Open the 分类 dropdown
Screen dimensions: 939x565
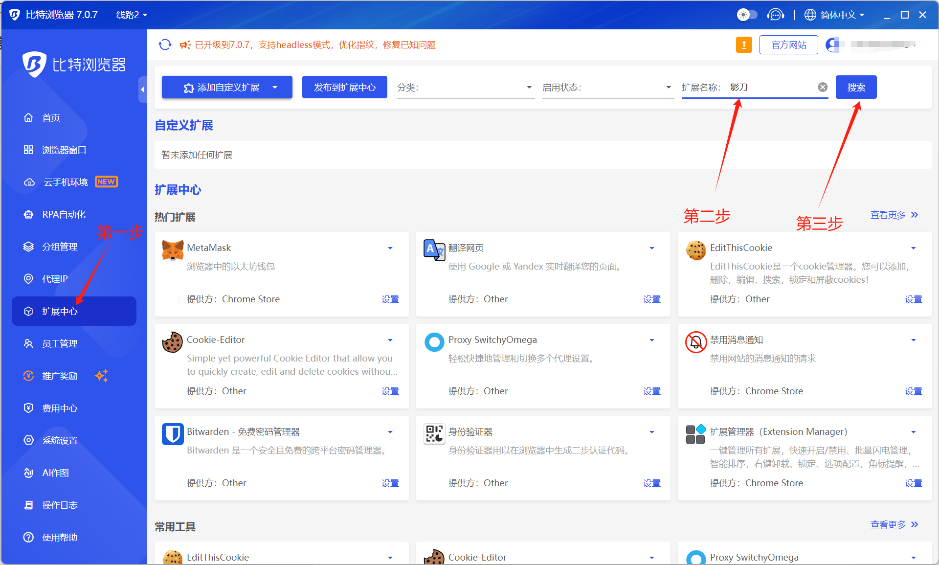[465, 88]
